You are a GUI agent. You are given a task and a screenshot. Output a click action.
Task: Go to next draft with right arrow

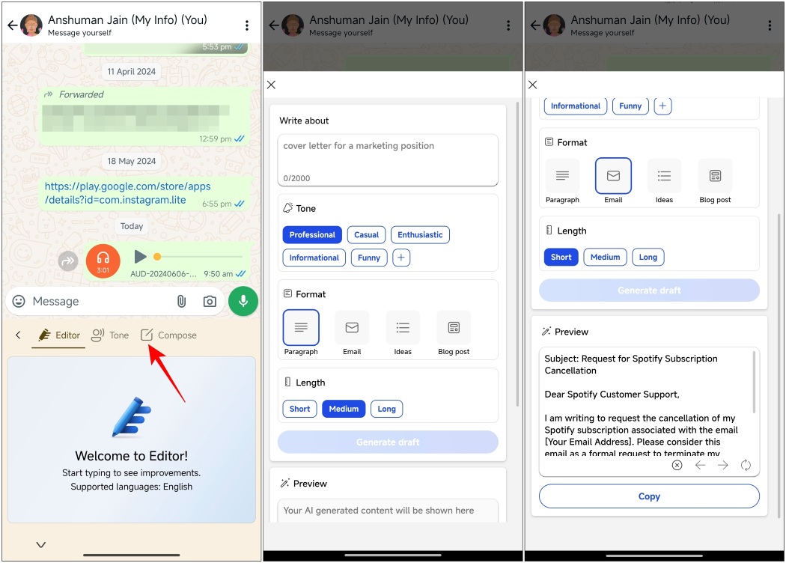722,465
